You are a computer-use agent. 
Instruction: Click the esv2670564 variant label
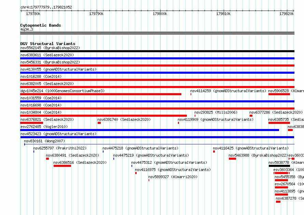(x=289, y=184)
